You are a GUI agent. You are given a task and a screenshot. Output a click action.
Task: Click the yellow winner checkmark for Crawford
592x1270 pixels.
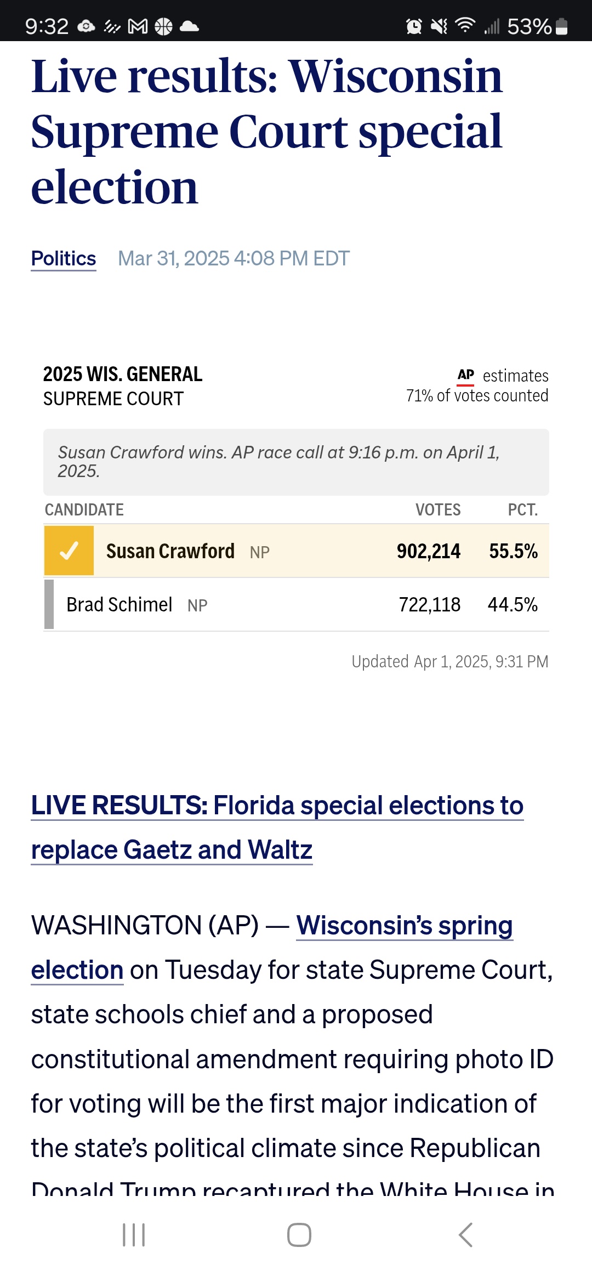(69, 551)
